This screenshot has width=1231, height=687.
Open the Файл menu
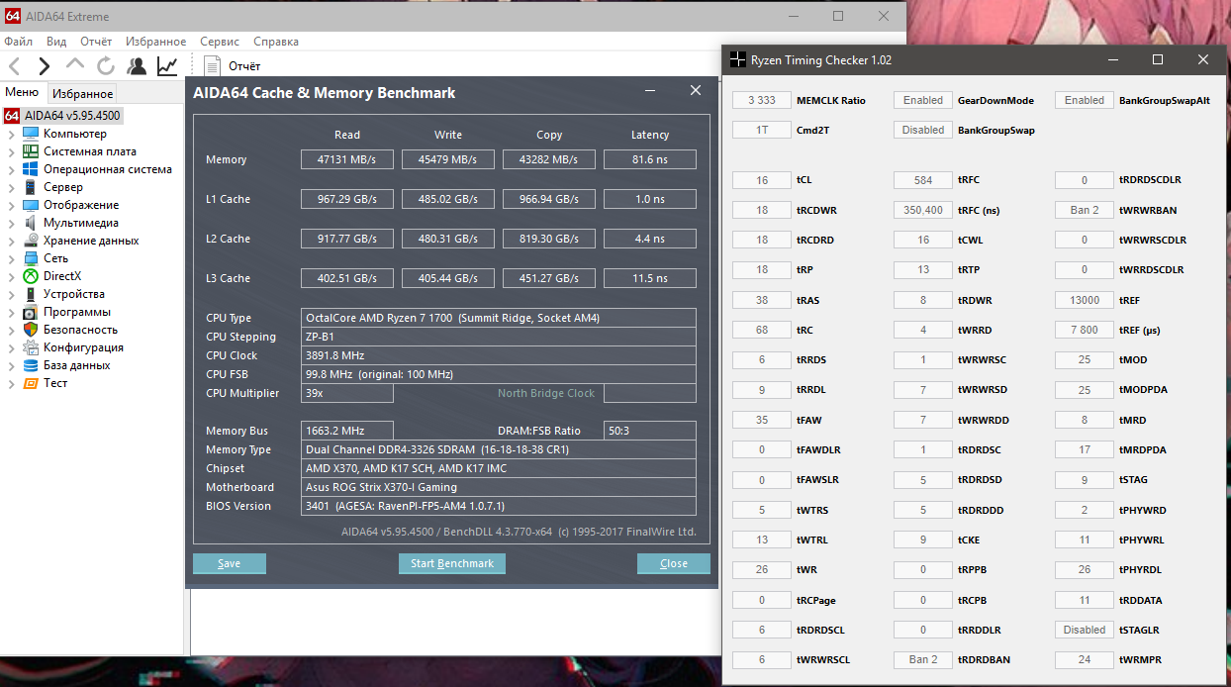point(19,42)
